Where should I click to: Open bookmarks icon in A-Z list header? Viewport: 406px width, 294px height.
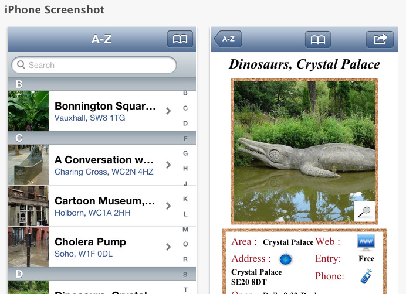180,39
